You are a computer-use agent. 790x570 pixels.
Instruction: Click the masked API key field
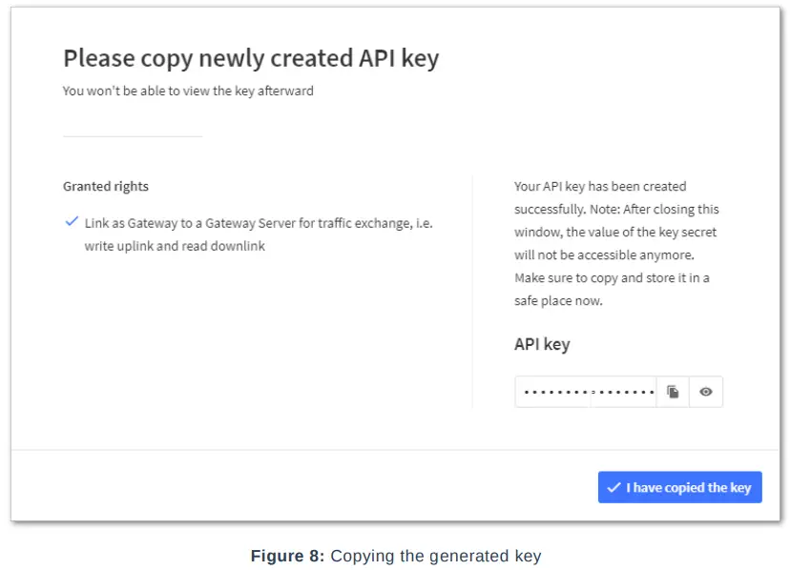pyautogui.click(x=586, y=392)
